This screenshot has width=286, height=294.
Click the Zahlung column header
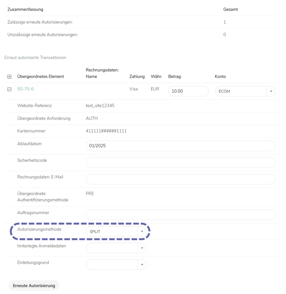click(x=137, y=77)
